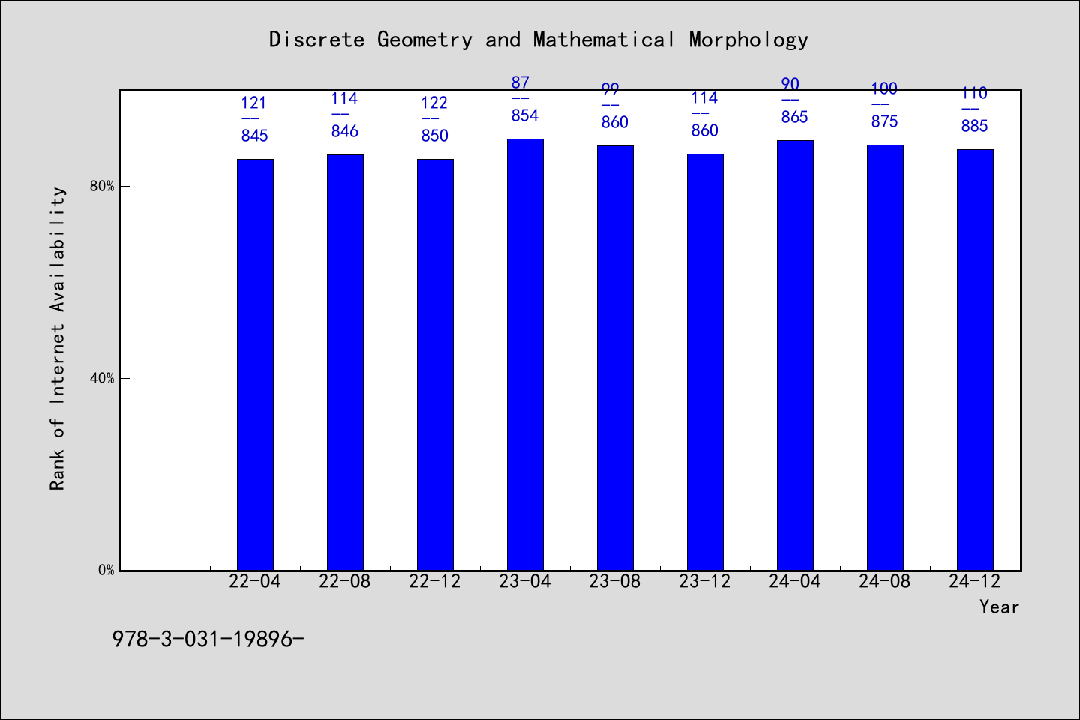This screenshot has width=1080, height=720.
Task: Click the 22-08 bar
Action: 345,362
